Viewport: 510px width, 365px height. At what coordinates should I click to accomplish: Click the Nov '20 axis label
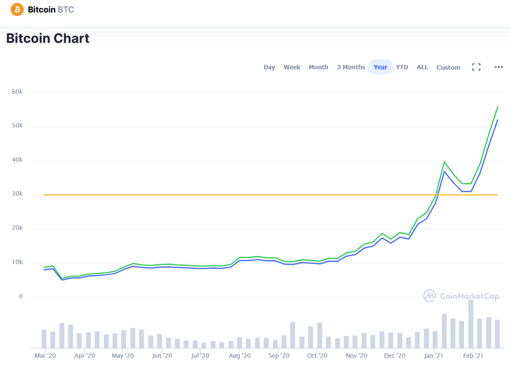(x=357, y=356)
